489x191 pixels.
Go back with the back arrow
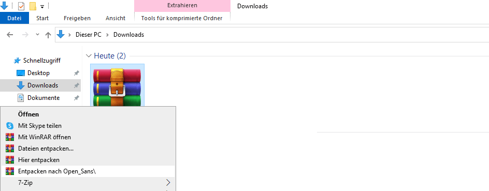10,35
